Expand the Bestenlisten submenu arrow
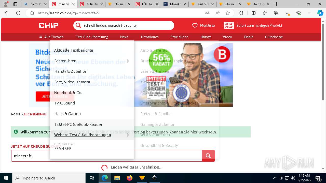 pos(128,61)
